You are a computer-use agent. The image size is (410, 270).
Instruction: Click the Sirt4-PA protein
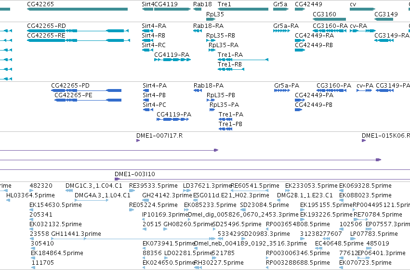pos(146,90)
